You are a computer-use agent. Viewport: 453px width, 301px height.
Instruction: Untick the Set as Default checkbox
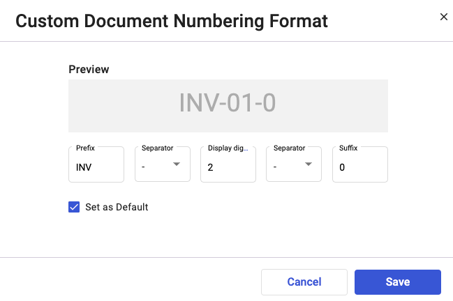pos(74,207)
